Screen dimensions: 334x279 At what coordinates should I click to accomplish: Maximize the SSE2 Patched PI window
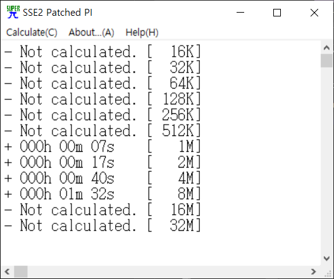pos(277,13)
